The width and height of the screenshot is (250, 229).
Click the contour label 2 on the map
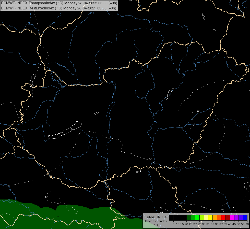46,197
